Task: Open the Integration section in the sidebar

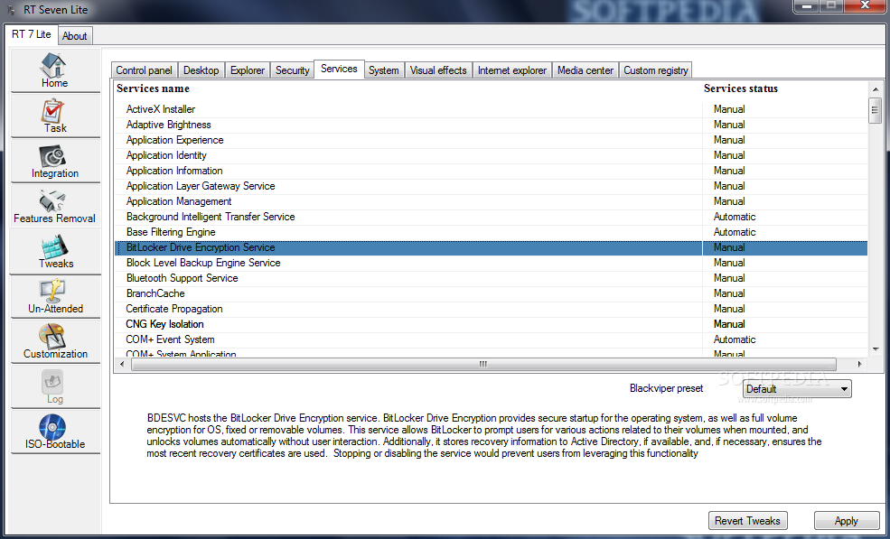Action: (55, 161)
